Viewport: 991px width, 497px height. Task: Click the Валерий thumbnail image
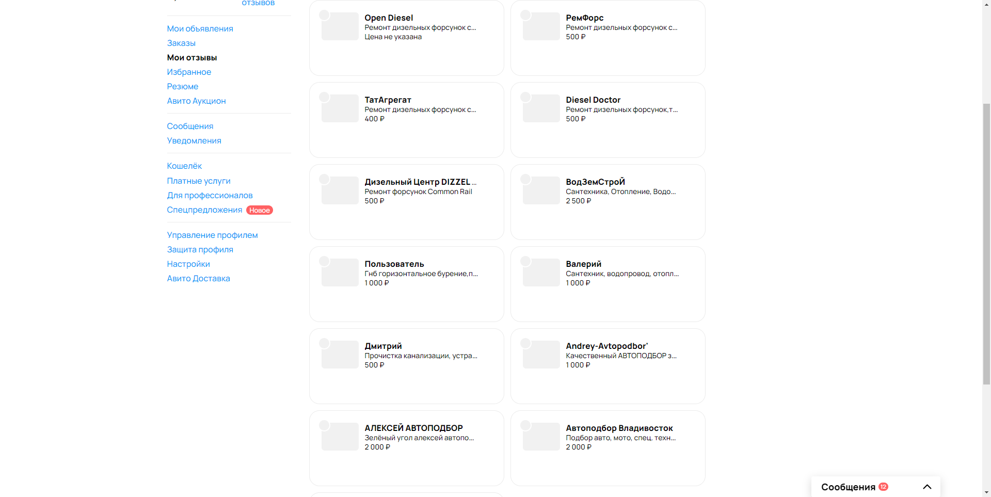tap(541, 272)
